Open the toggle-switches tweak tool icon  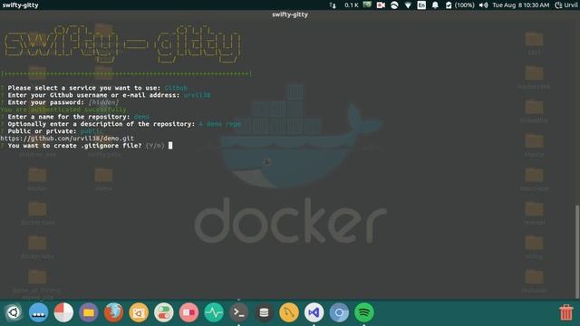164,312
